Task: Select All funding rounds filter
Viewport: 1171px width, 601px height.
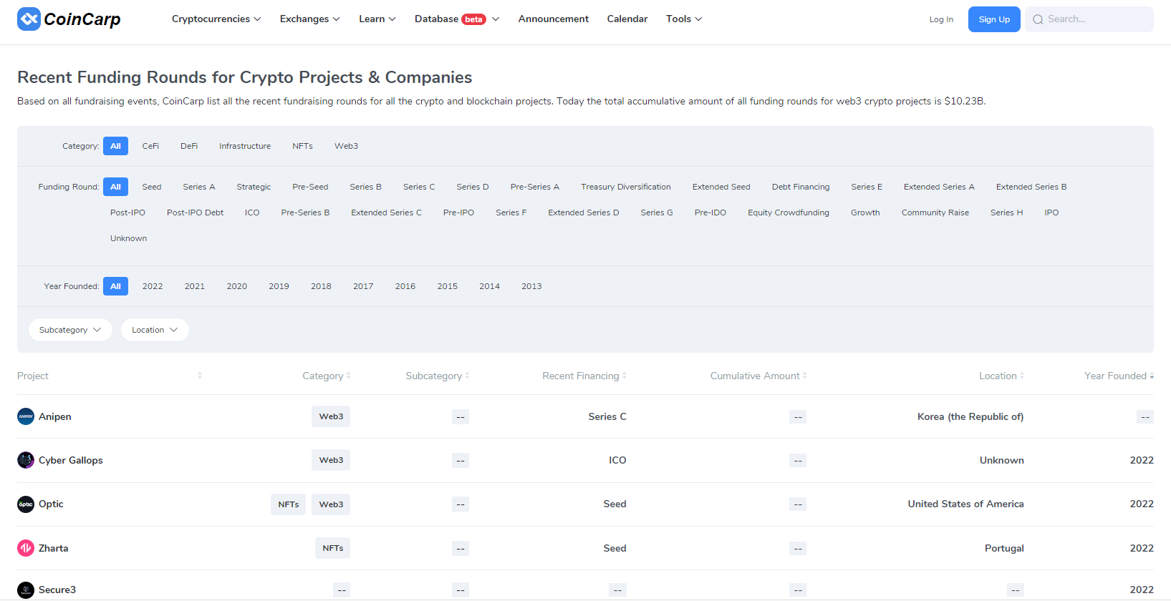Action: (115, 187)
